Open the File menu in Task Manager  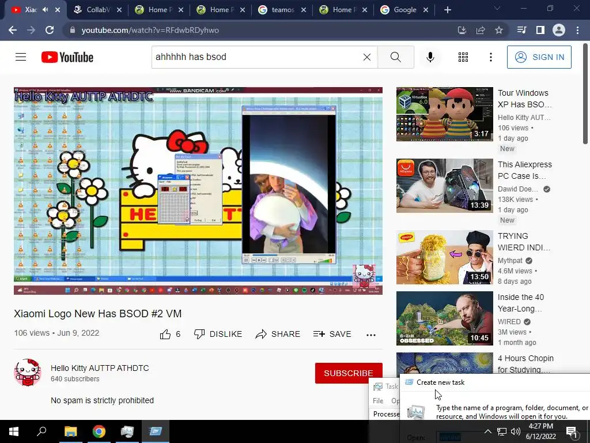click(378, 401)
